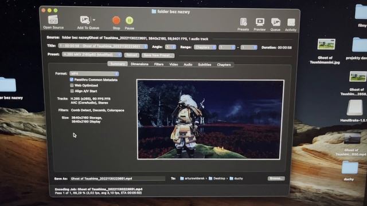Click the Comb Detect filters text

pos(97,110)
